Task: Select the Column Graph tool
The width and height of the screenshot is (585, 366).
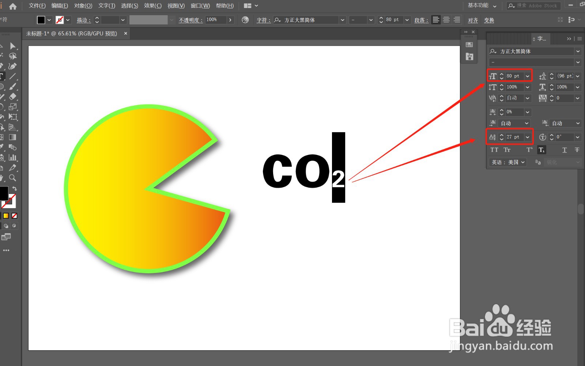Action: tap(13, 158)
